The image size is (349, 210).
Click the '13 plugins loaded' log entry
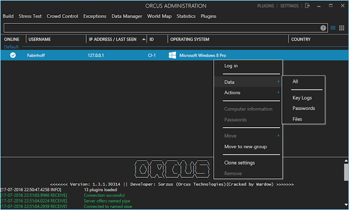100,190
